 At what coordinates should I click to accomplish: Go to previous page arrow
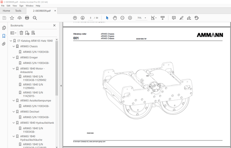(75, 18)
